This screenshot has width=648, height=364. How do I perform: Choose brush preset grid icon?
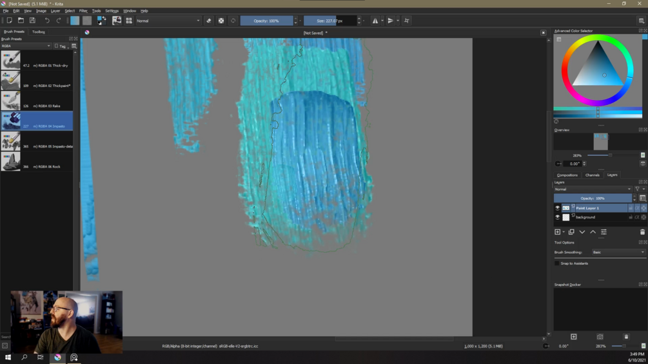(x=129, y=21)
